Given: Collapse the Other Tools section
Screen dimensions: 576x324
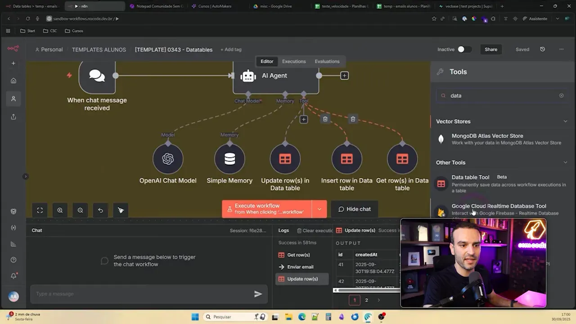Looking at the screenshot, I should point(565,162).
